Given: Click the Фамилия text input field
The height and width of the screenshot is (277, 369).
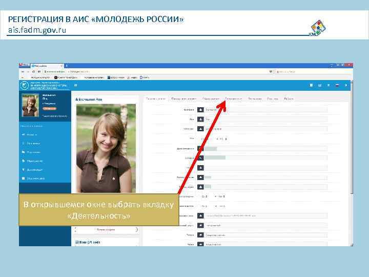Looking at the screenshot, I should (265, 110).
